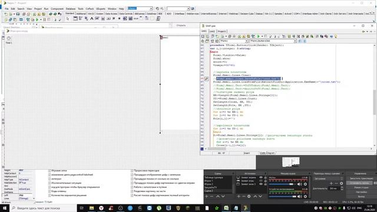377x212 pixels.
Task: Open the GExperts menu
Action: [x=101, y=9]
